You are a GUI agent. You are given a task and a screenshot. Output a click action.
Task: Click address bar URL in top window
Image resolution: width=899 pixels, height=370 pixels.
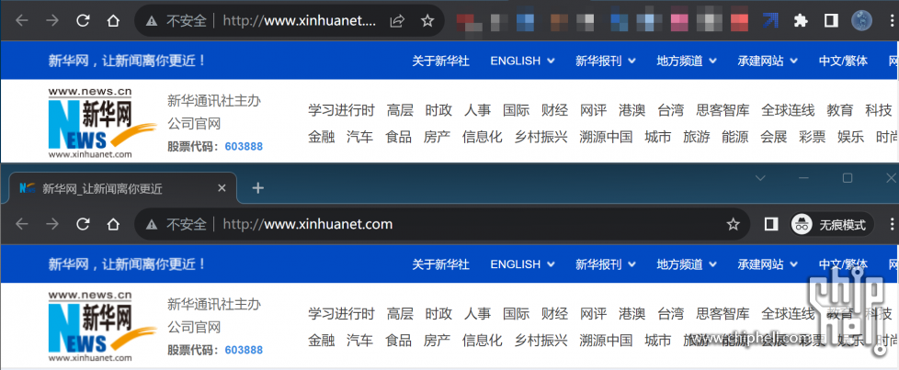(300, 21)
